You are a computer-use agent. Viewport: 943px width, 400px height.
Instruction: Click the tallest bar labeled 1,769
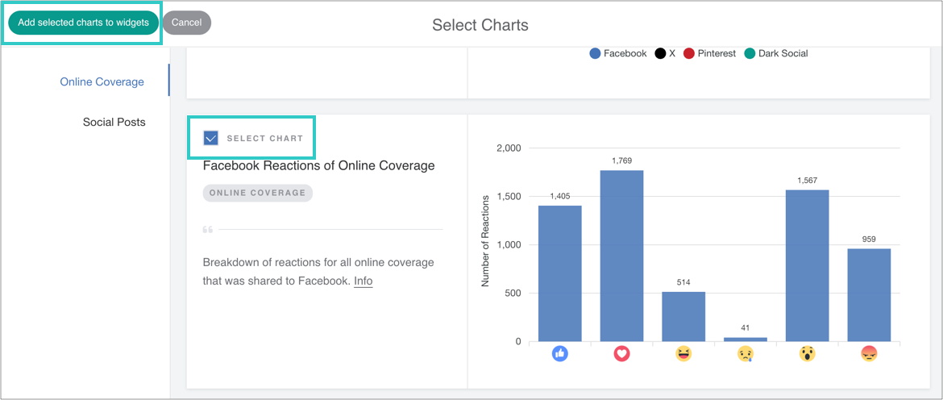tap(621, 255)
